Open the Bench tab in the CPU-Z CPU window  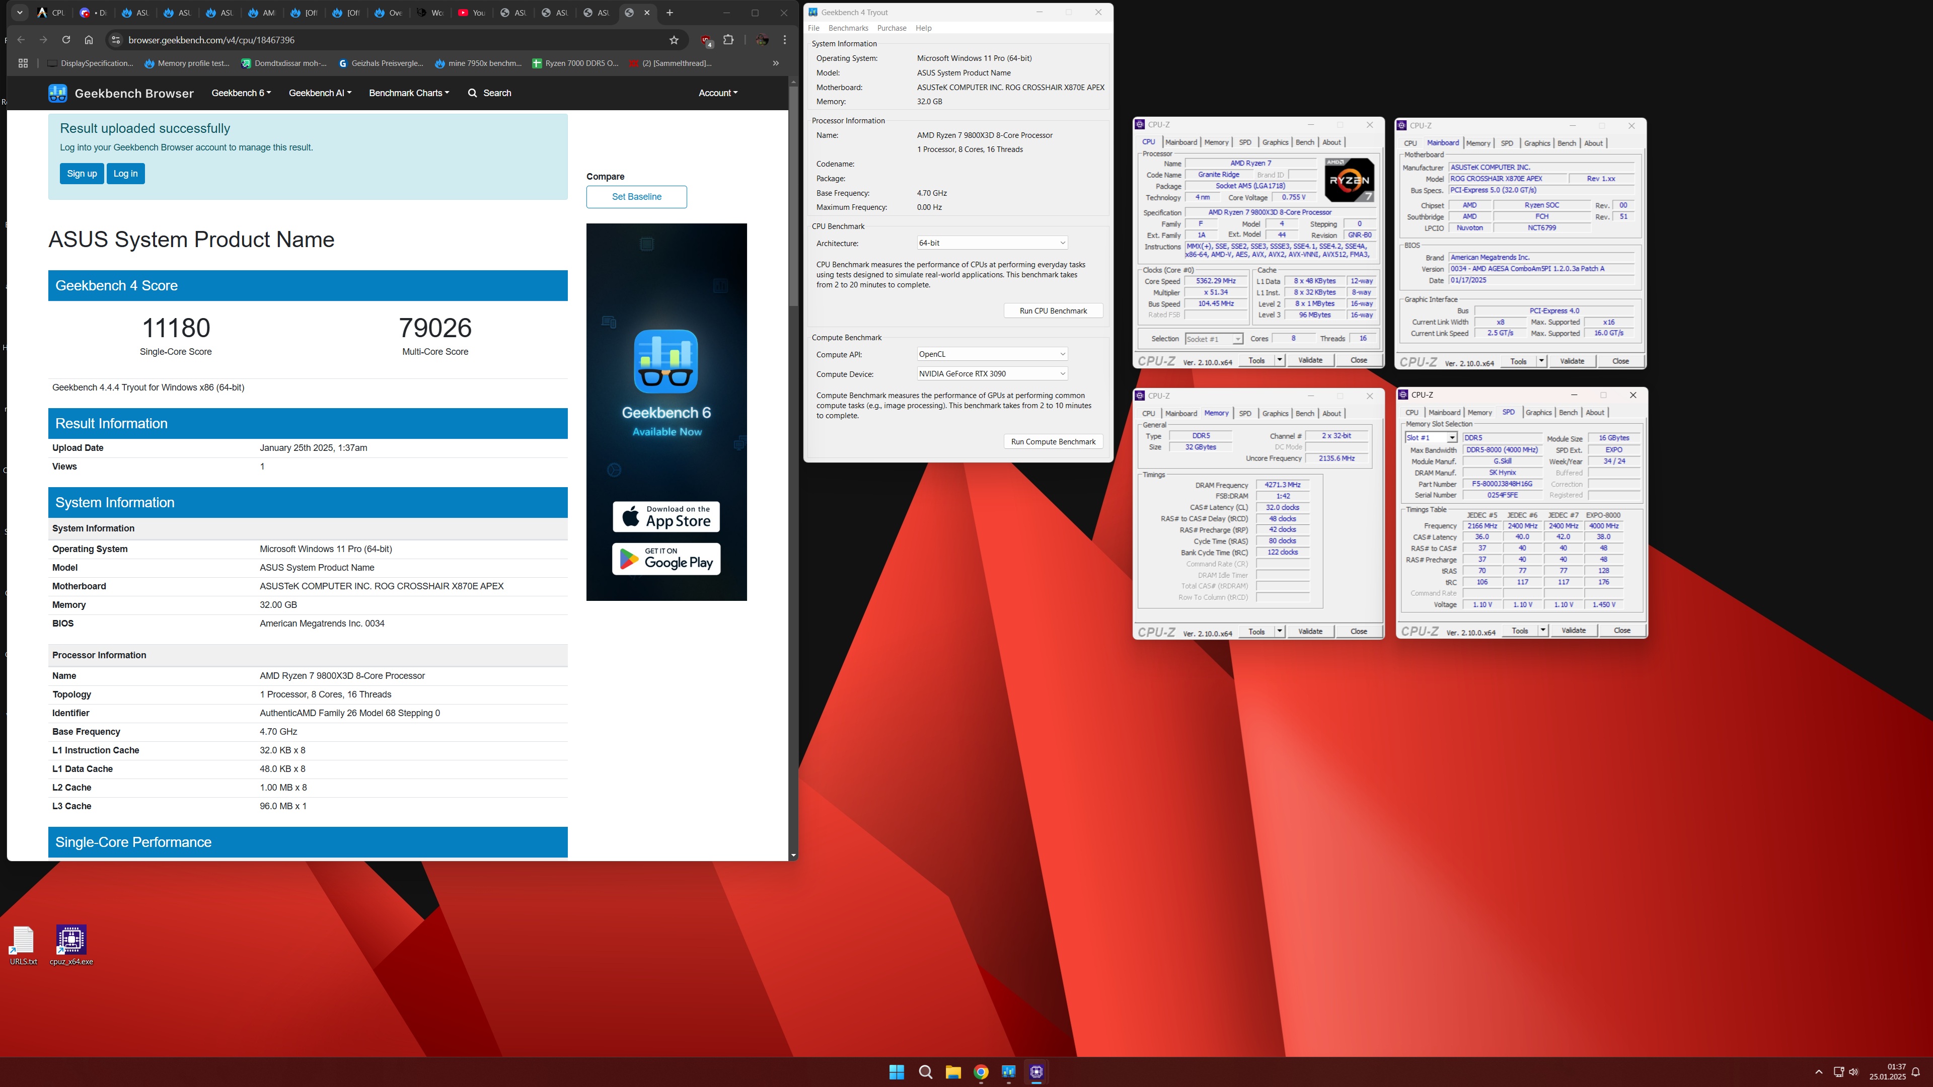1304,142
